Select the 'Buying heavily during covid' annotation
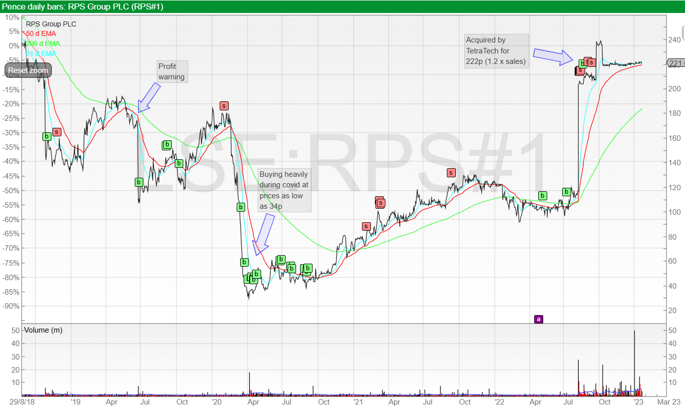This screenshot has height=406, width=685. click(284, 190)
